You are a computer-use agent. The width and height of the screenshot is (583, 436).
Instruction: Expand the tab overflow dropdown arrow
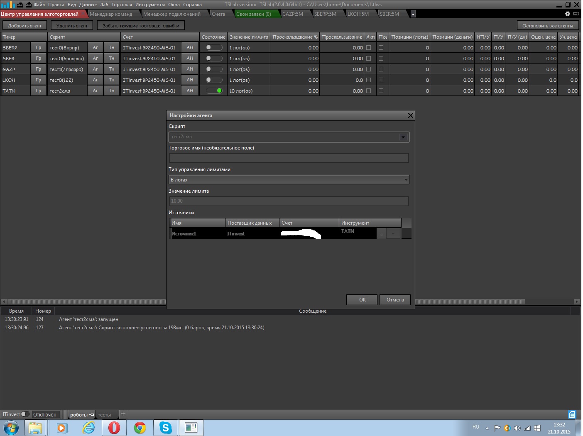[413, 14]
